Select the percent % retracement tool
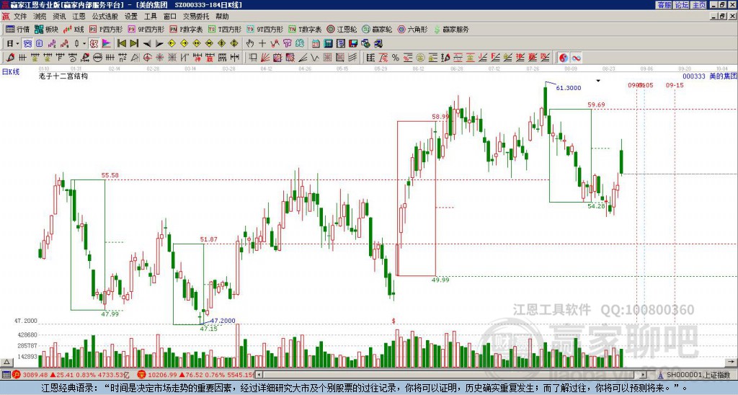738x395 pixels. point(396,58)
